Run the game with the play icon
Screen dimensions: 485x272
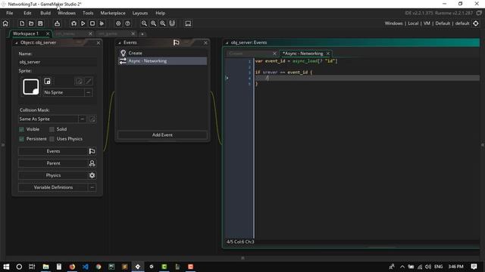coord(83,23)
